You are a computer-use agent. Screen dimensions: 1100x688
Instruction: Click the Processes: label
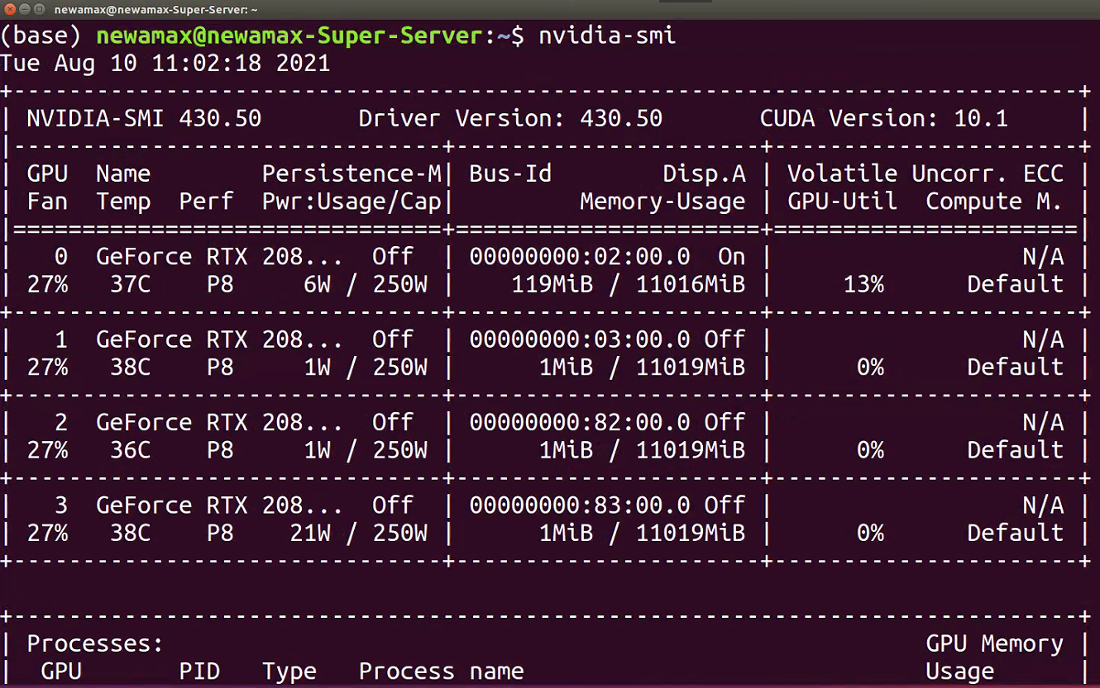pyautogui.click(x=96, y=643)
